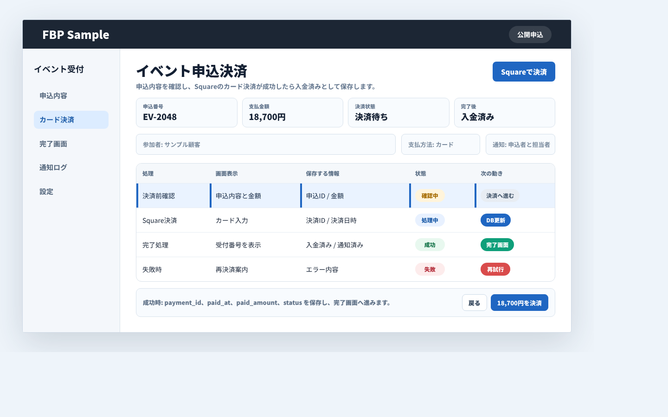668x417 pixels.
Task: Click the 戻る button
Action: (474, 303)
